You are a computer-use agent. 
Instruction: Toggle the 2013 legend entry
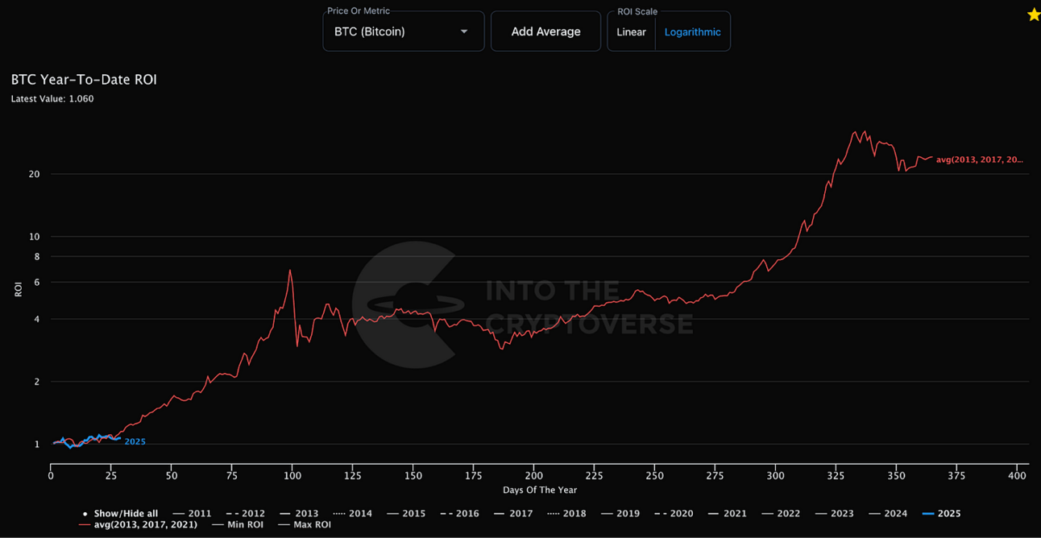click(x=300, y=513)
